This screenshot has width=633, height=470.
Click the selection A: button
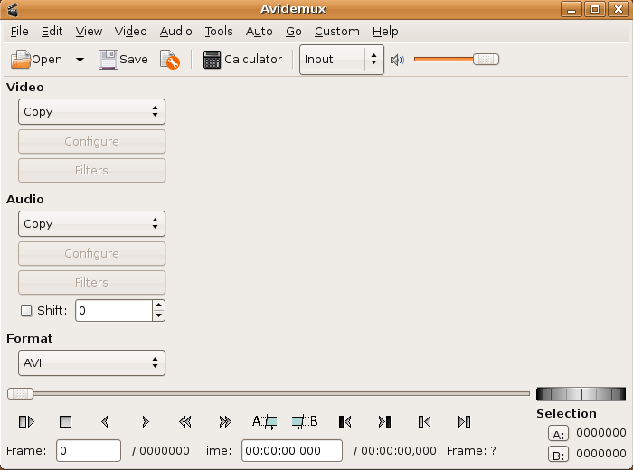pyautogui.click(x=559, y=434)
